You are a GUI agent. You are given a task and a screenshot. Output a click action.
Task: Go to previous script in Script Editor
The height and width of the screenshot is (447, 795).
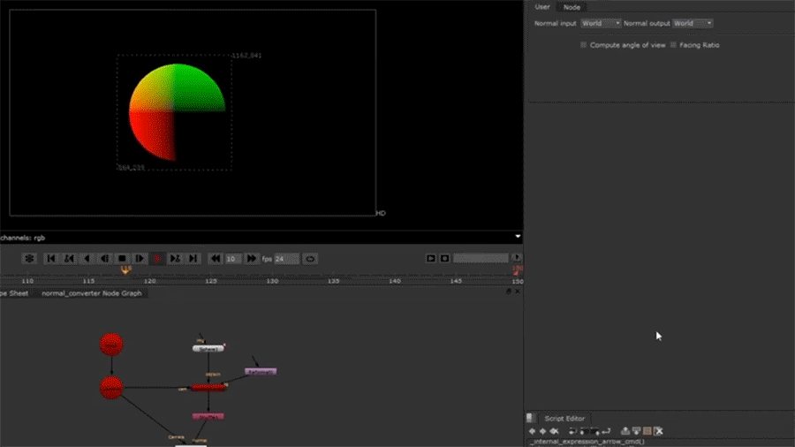point(532,431)
